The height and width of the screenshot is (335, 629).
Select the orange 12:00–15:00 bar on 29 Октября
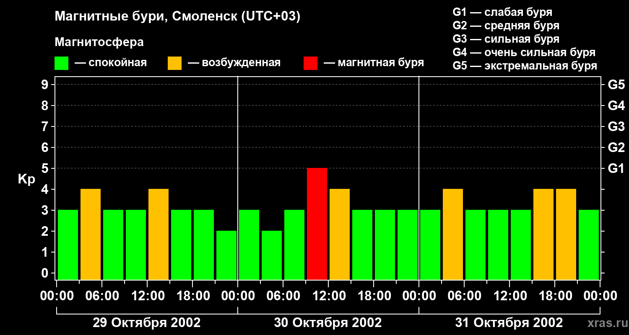click(159, 234)
